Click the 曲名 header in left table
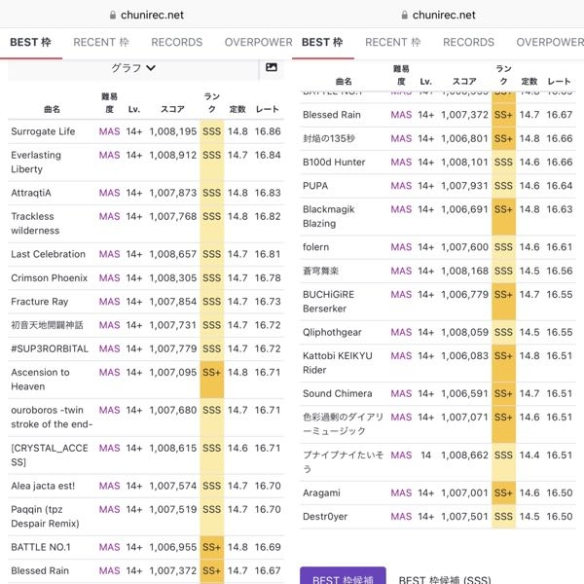 coord(51,109)
